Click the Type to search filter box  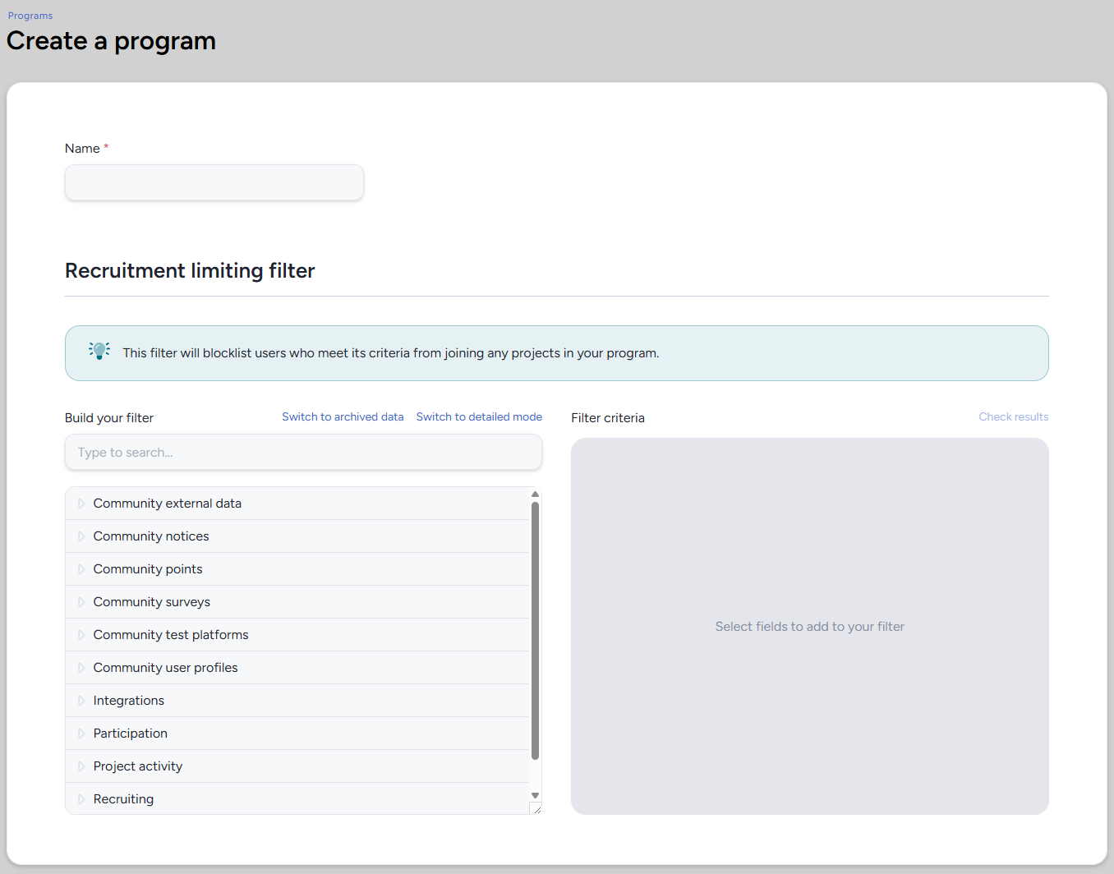pos(303,453)
